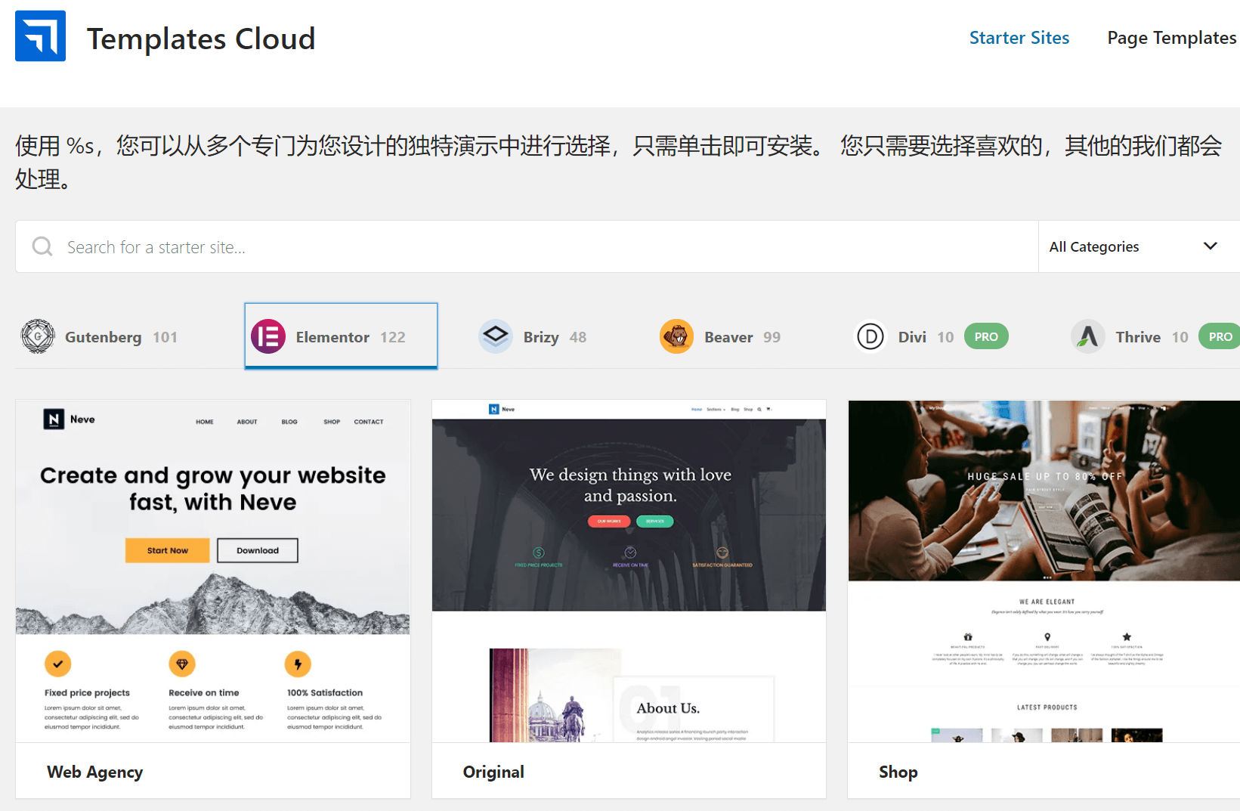The width and height of the screenshot is (1240, 811).
Task: Click the Original template title
Action: [x=493, y=772]
